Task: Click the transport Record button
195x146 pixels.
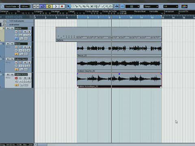Action: 62,6
